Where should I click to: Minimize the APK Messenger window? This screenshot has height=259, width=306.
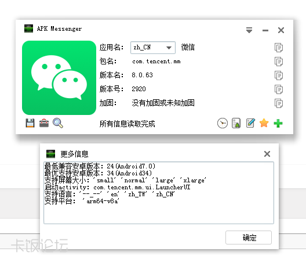coord(265,30)
